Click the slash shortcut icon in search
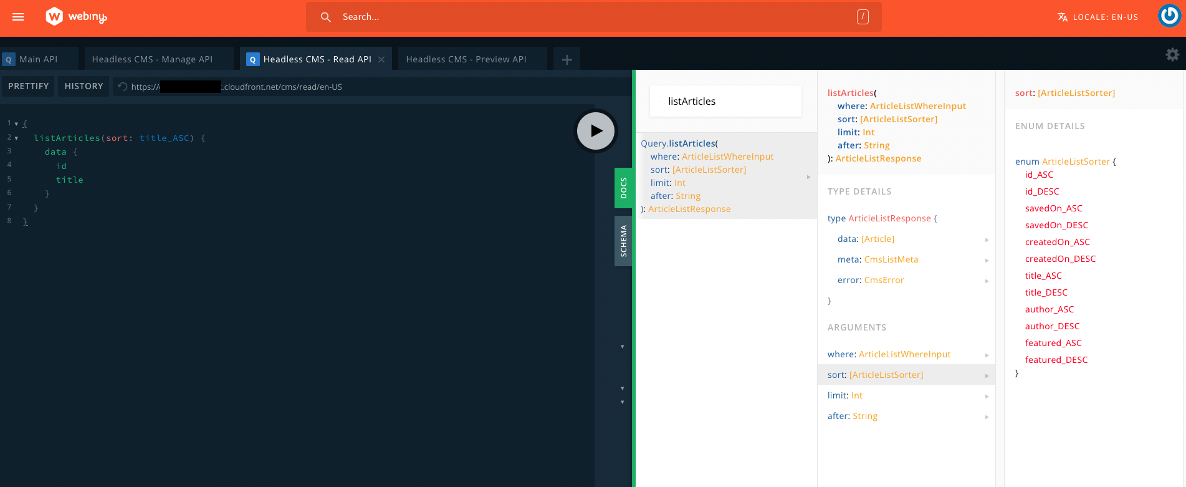The height and width of the screenshot is (487, 1186). click(863, 17)
